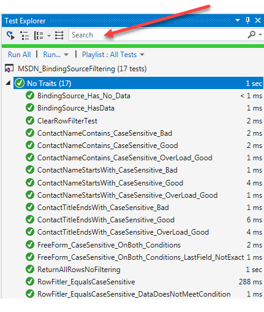Click passed icon on No Traits group
The width and height of the screenshot is (264, 312).
pyautogui.click(x=20, y=83)
